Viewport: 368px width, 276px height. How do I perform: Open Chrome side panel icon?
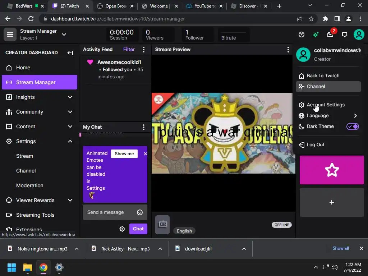point(337,19)
